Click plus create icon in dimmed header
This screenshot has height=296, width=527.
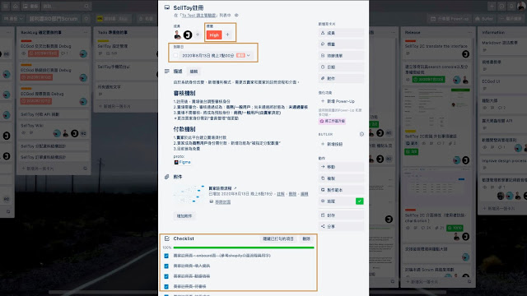click(x=492, y=6)
